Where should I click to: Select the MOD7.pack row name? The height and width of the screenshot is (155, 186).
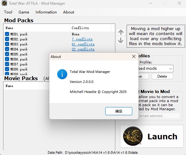19,64
